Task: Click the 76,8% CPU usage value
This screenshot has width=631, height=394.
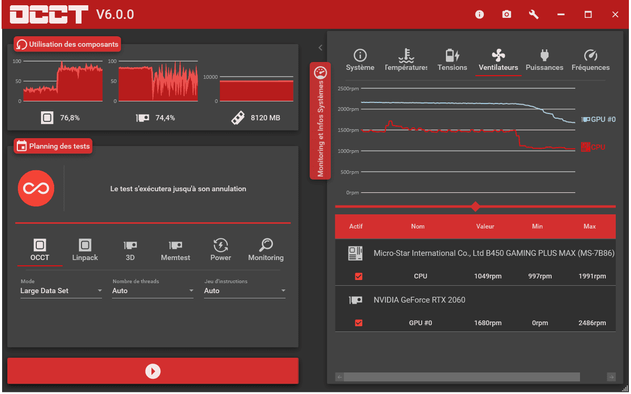Action: pyautogui.click(x=70, y=118)
